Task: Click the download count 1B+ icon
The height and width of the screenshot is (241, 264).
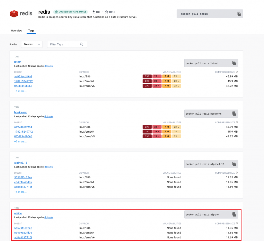Action: click(94, 12)
